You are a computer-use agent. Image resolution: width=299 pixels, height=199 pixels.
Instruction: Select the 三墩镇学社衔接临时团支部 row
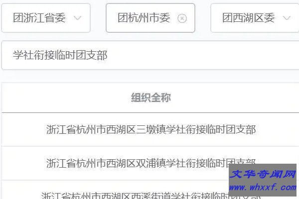(x=150, y=129)
